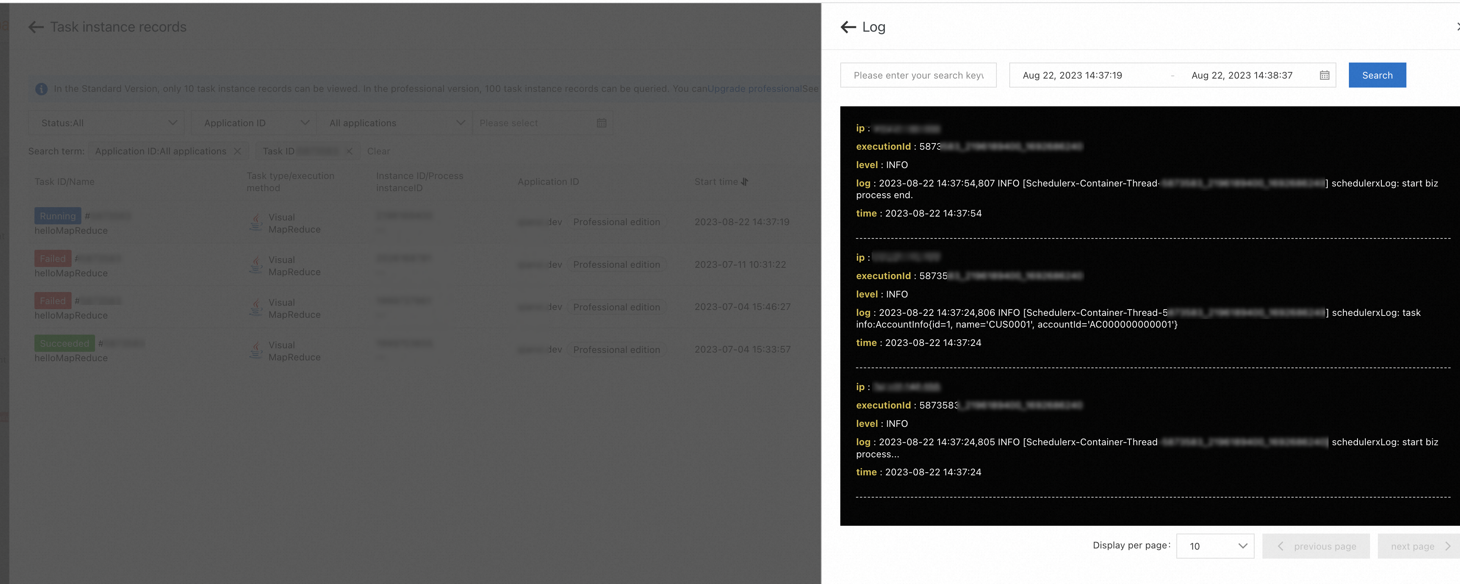Click the info icon in the version notice

[41, 89]
